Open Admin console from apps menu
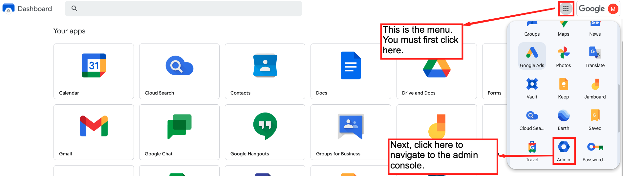This screenshot has width=623, height=176. 564,150
